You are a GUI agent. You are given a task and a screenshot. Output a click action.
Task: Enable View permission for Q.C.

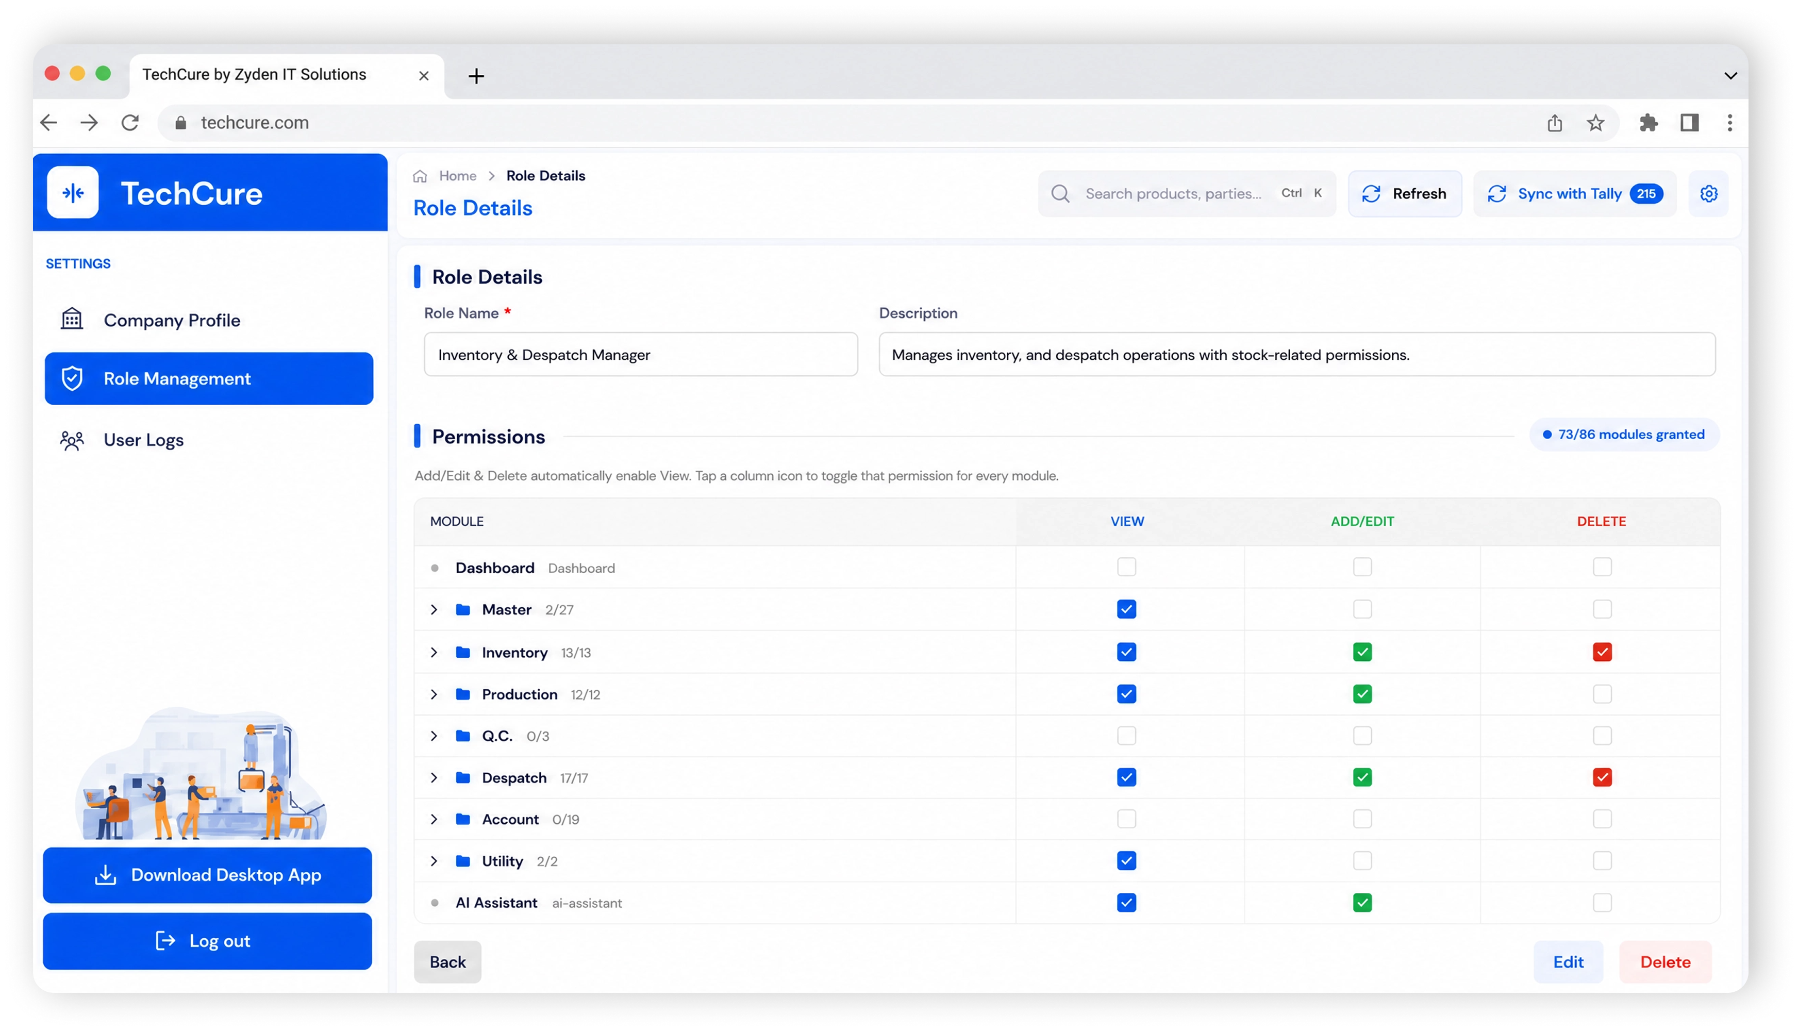(1126, 736)
